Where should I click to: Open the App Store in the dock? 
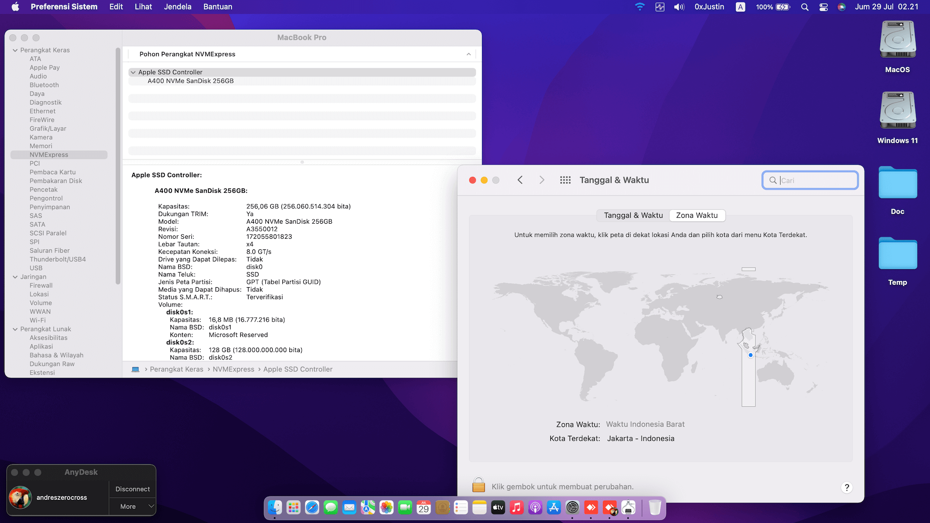coord(554,508)
